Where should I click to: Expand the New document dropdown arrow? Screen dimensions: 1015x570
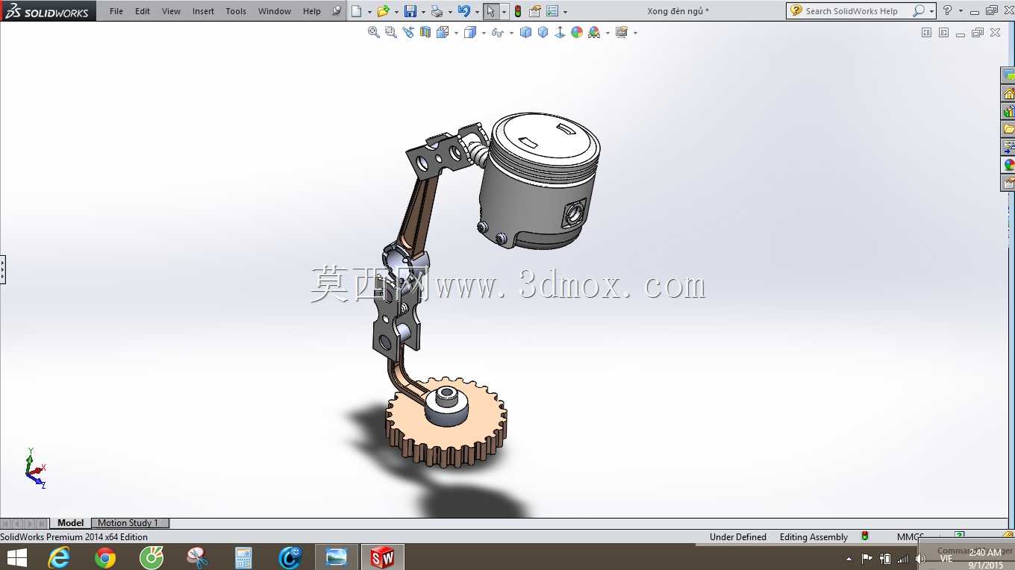[x=369, y=12]
